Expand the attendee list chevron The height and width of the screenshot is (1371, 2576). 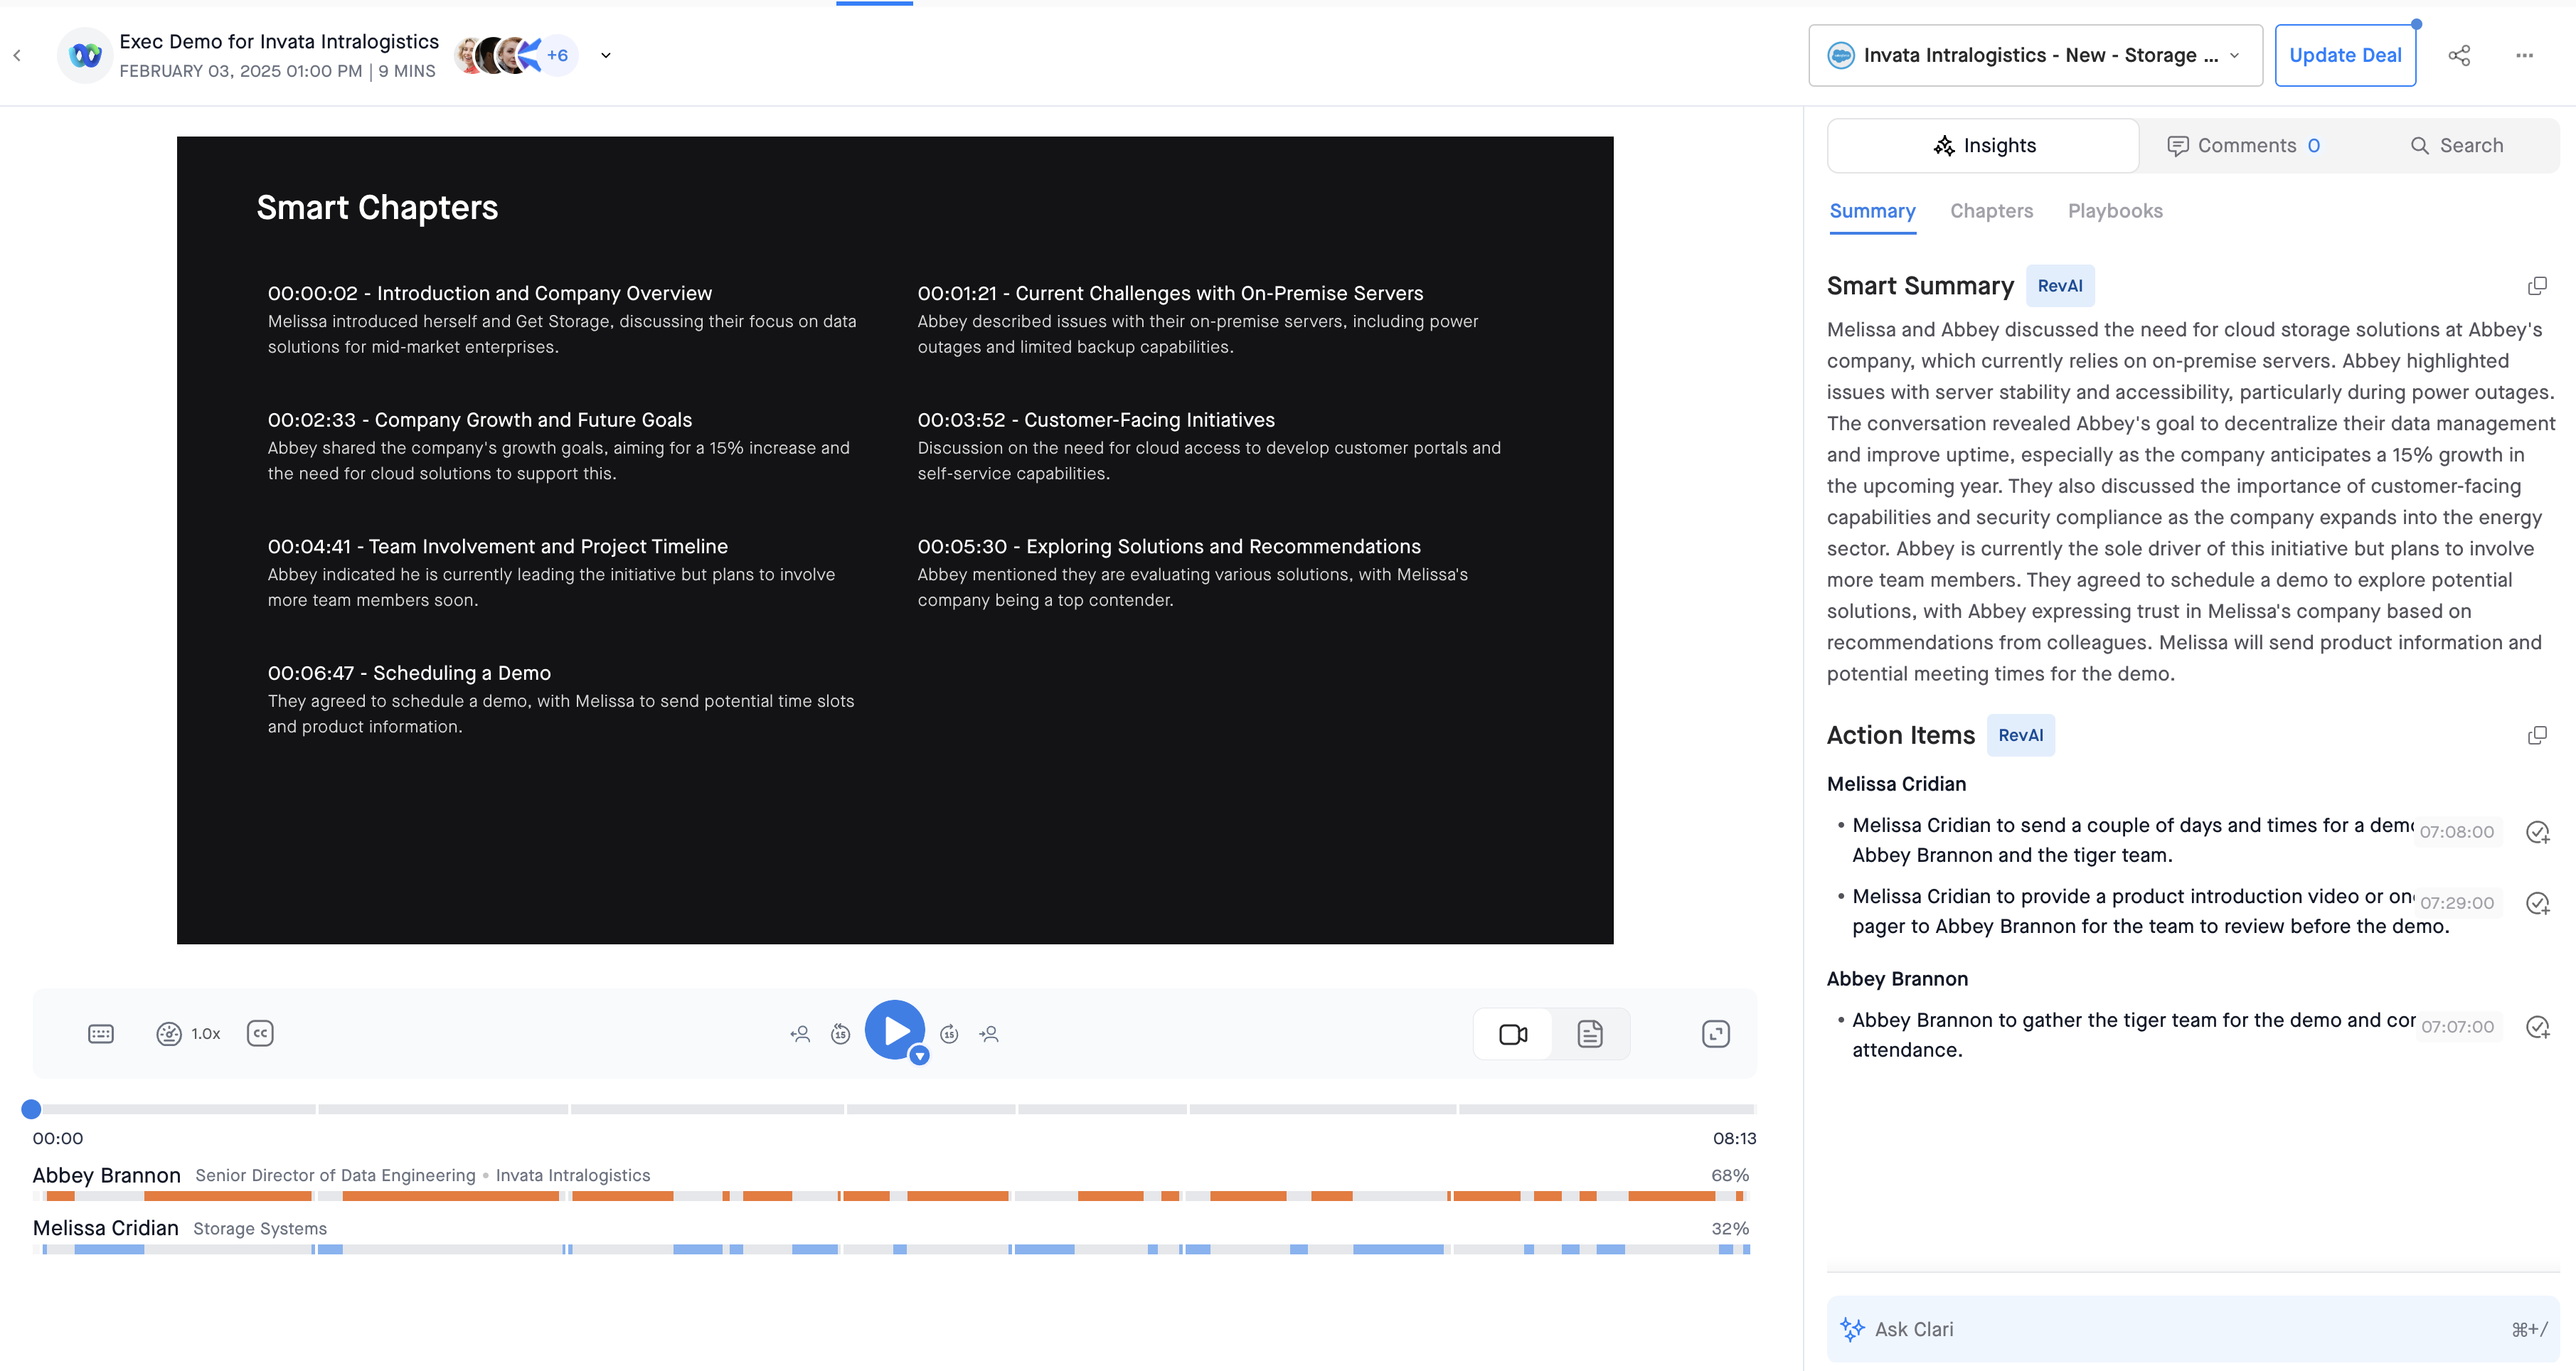click(x=605, y=56)
